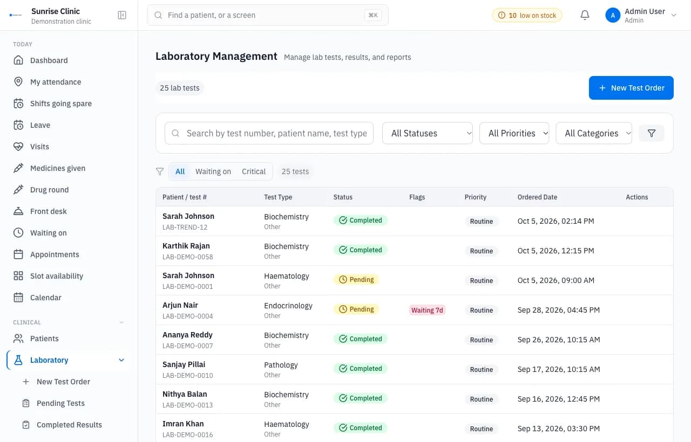Open Pending Tests in sidebar
Screen dimensions: 691x442
[x=60, y=403]
